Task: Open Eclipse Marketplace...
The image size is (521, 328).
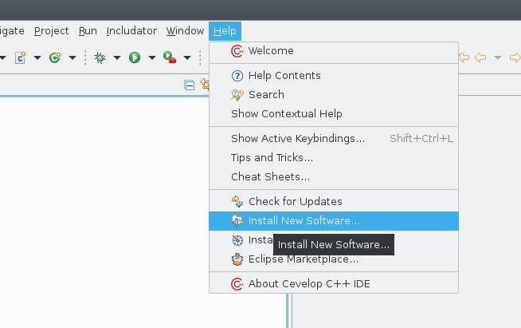Action: click(334, 259)
